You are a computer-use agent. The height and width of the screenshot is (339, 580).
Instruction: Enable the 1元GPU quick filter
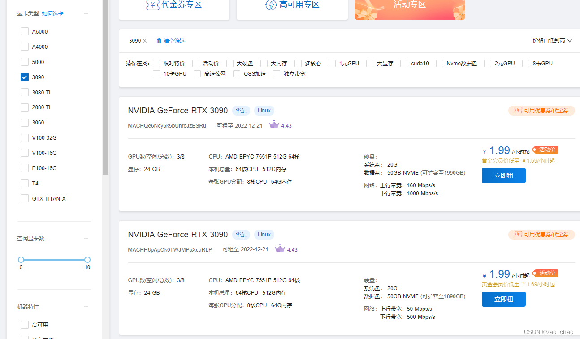tap(332, 64)
